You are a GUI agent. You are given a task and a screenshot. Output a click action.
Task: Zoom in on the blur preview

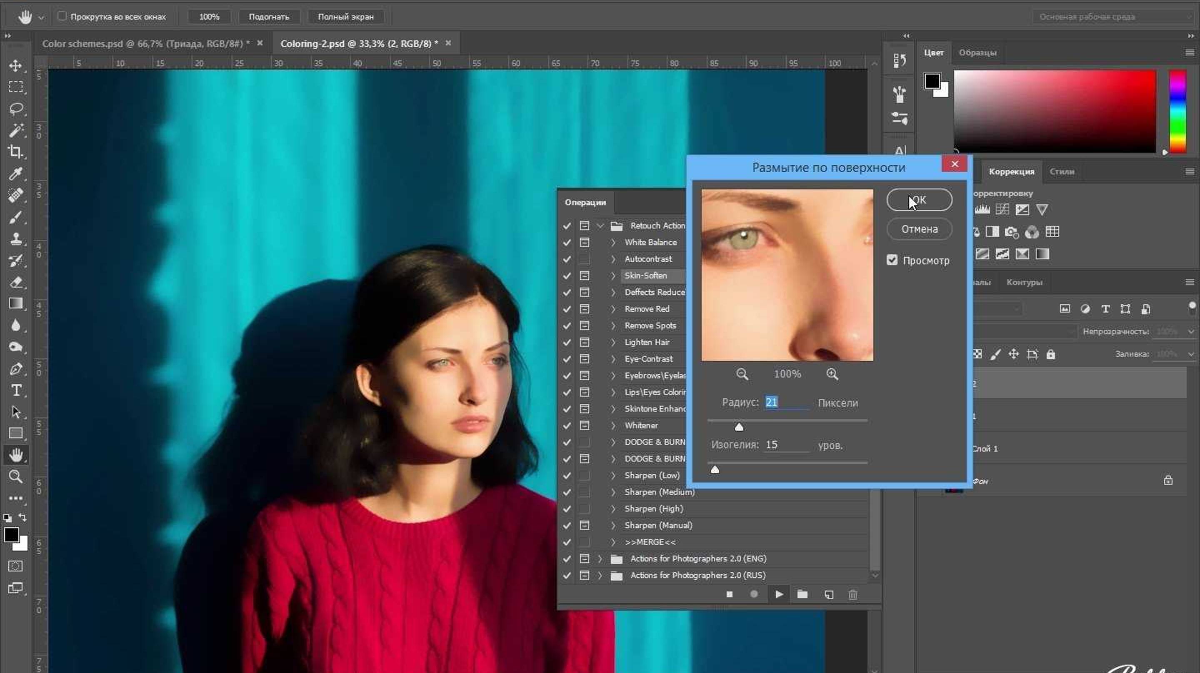[832, 374]
